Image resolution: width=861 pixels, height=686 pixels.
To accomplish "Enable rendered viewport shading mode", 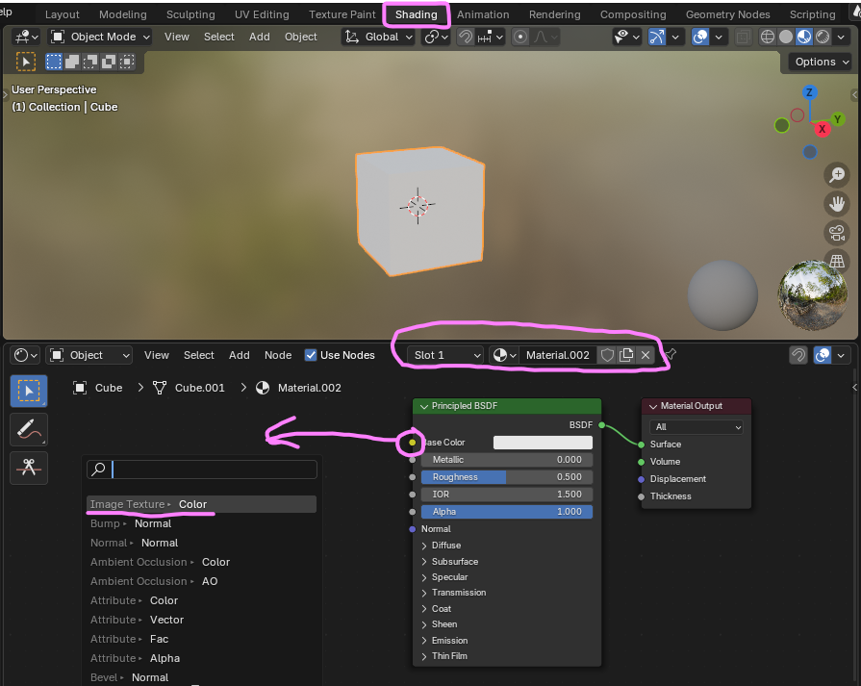I will click(x=823, y=37).
